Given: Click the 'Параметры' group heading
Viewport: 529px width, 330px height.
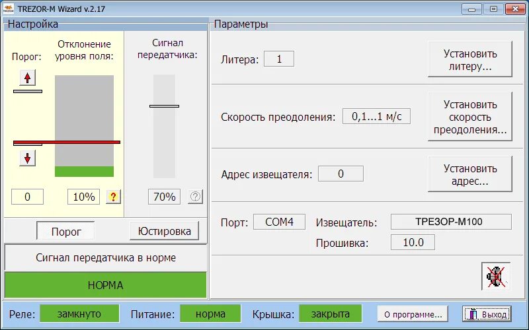Looking at the screenshot, I should point(241,24).
